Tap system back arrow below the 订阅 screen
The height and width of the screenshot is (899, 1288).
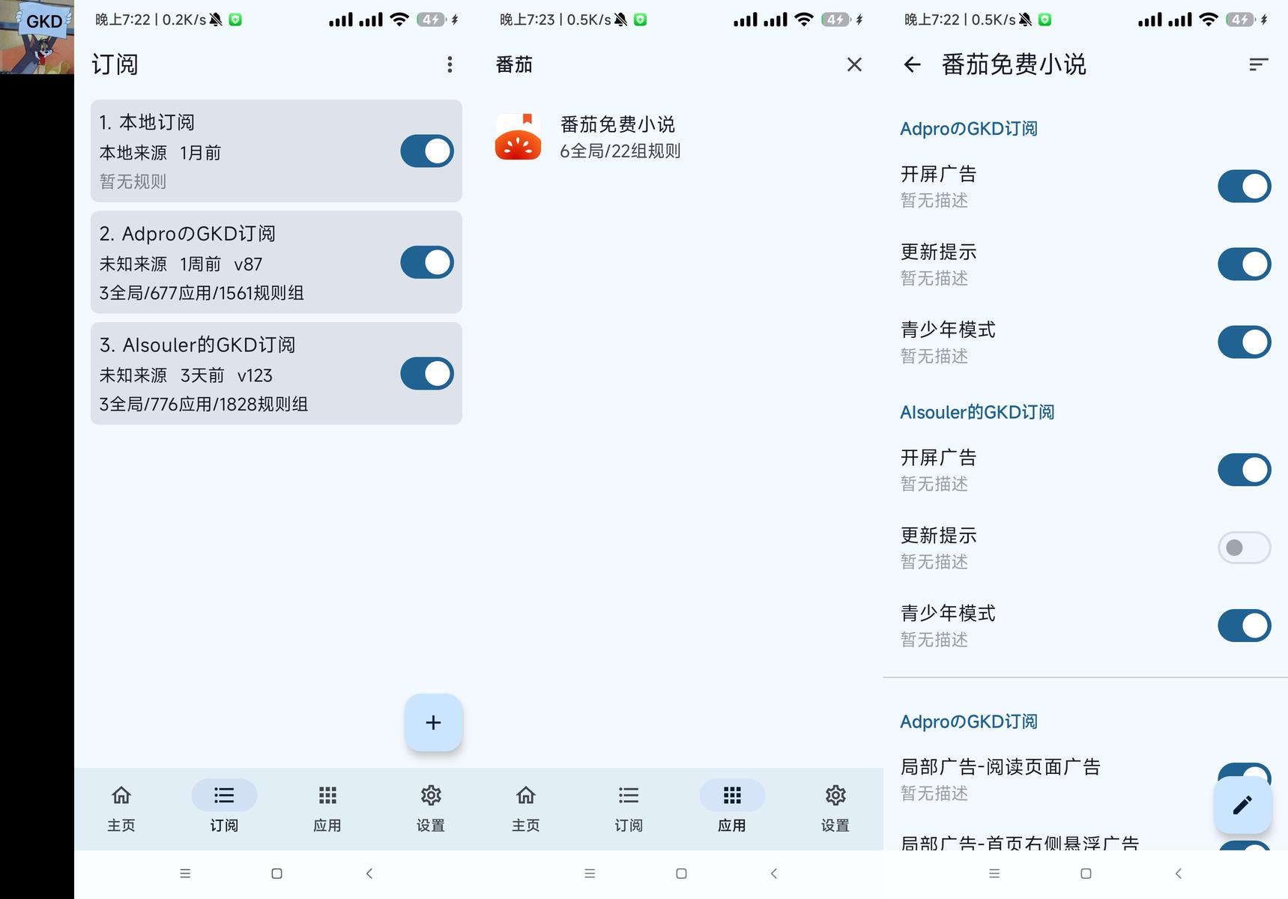click(369, 874)
